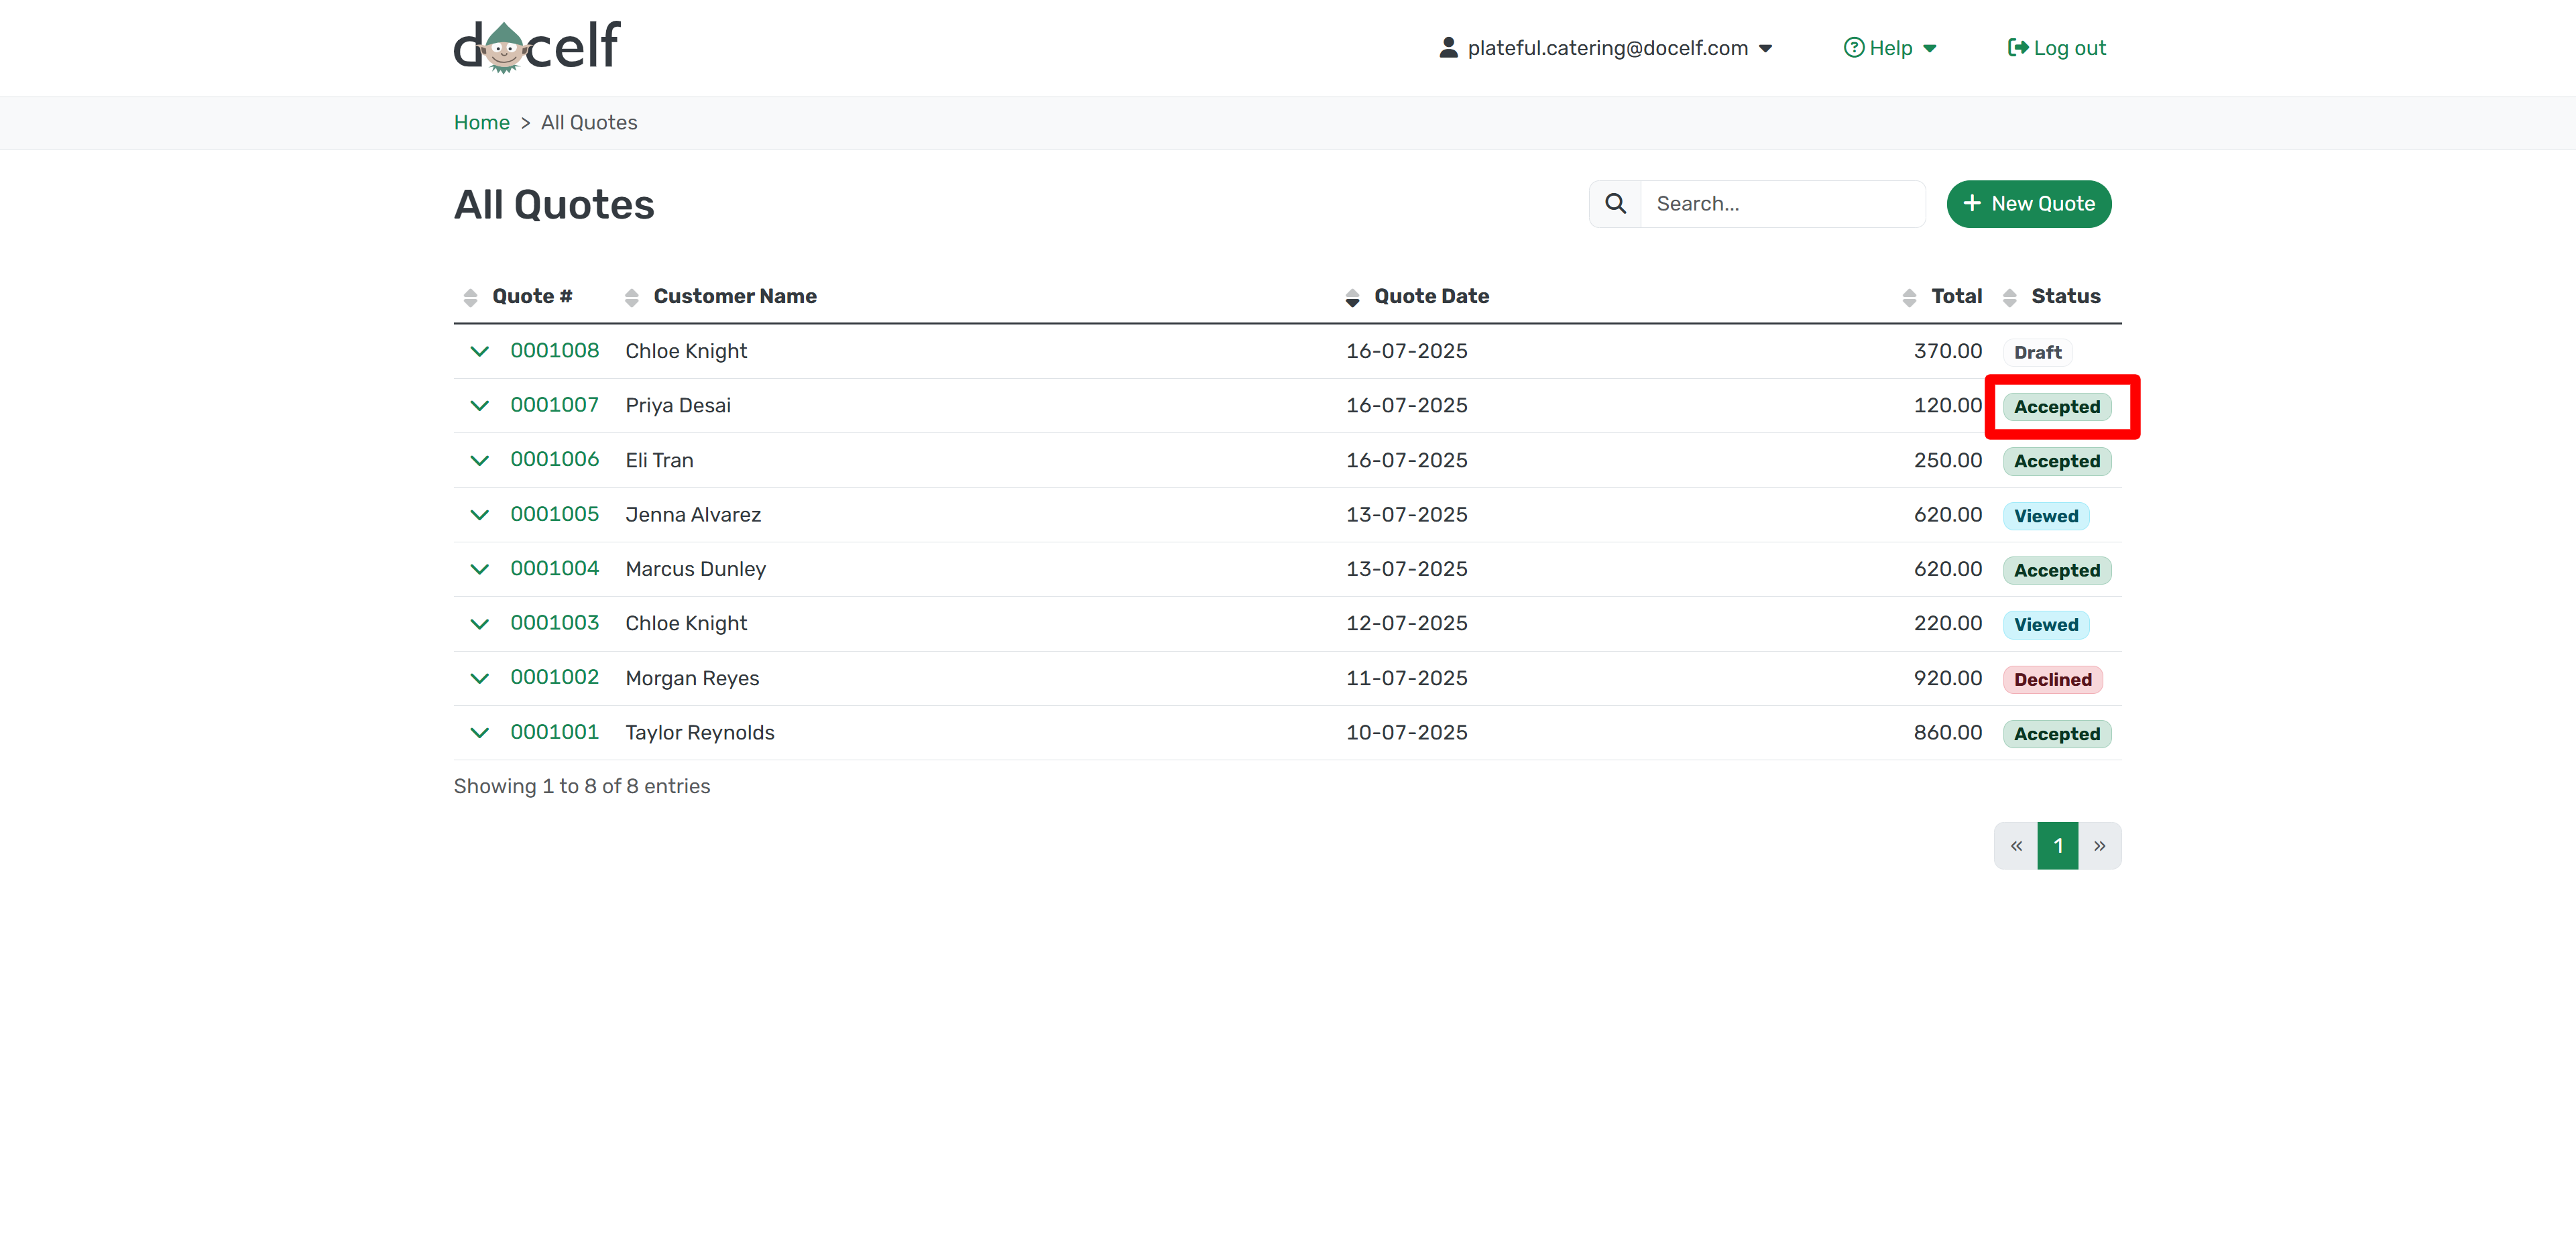Click customer name Priya Desai
Viewport: 2576px width, 1245px height.
(x=678, y=405)
